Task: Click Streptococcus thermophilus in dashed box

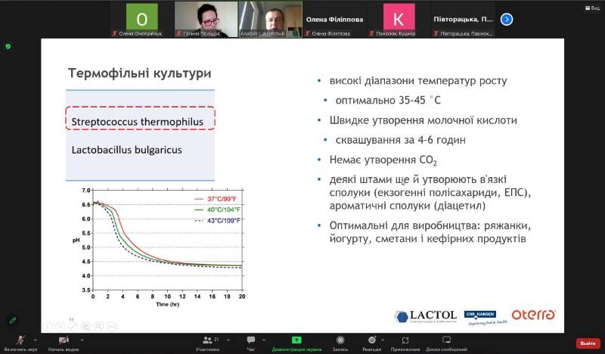Action: [x=138, y=122]
